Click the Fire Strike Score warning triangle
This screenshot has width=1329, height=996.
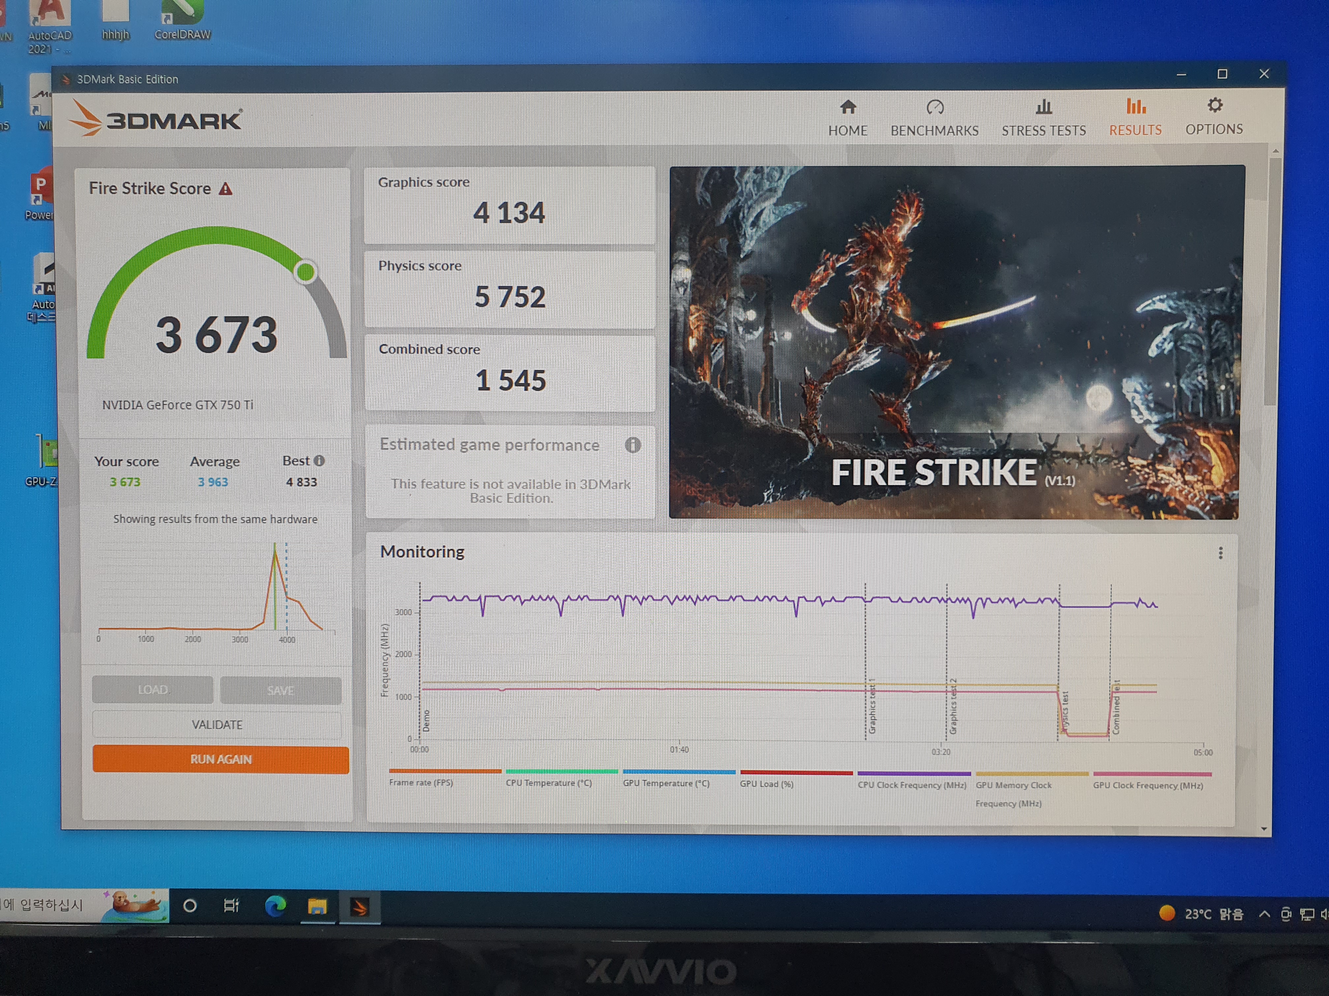[225, 189]
